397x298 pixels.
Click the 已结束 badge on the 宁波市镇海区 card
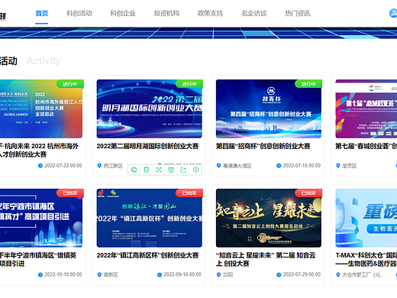tap(70, 193)
